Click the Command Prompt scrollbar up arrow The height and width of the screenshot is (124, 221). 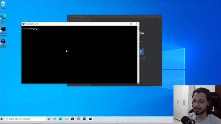click(x=138, y=27)
